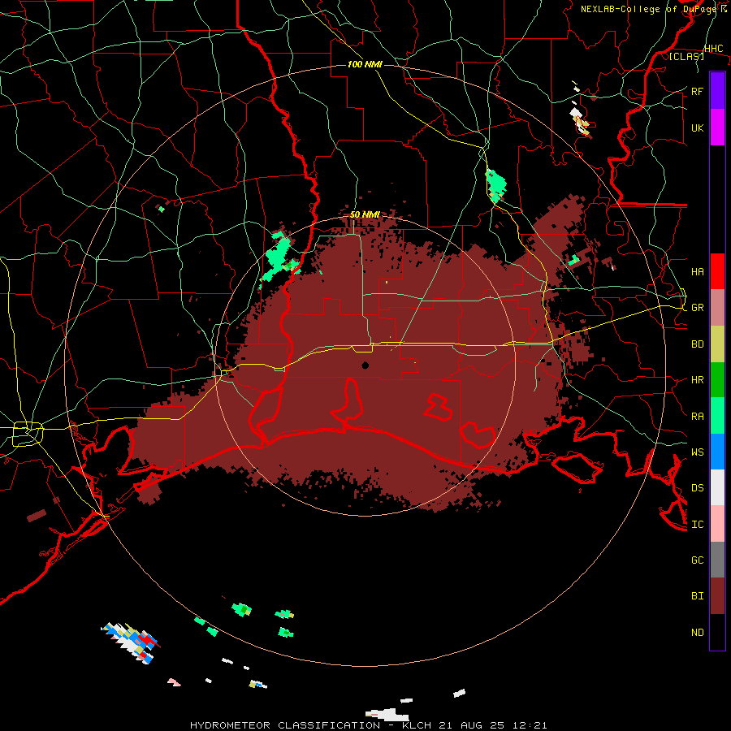Click the 'IC' legend label

pyautogui.click(x=697, y=525)
